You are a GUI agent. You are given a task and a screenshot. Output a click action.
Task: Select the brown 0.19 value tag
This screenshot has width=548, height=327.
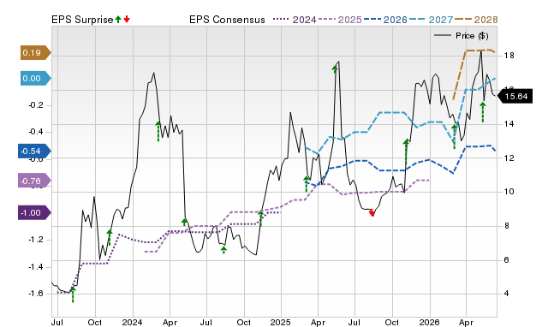[x=36, y=53]
